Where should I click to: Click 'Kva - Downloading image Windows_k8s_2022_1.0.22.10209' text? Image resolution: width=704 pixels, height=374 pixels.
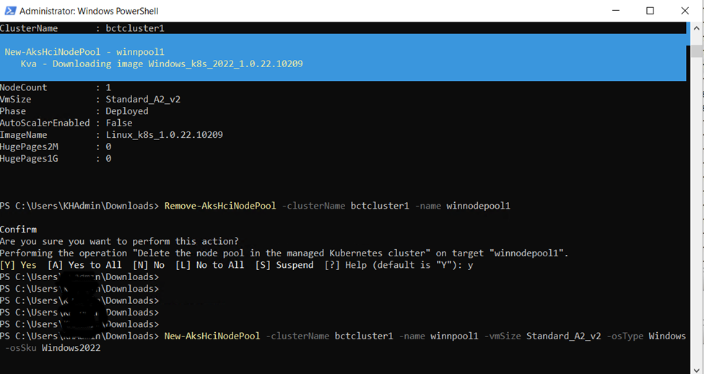tap(162, 64)
